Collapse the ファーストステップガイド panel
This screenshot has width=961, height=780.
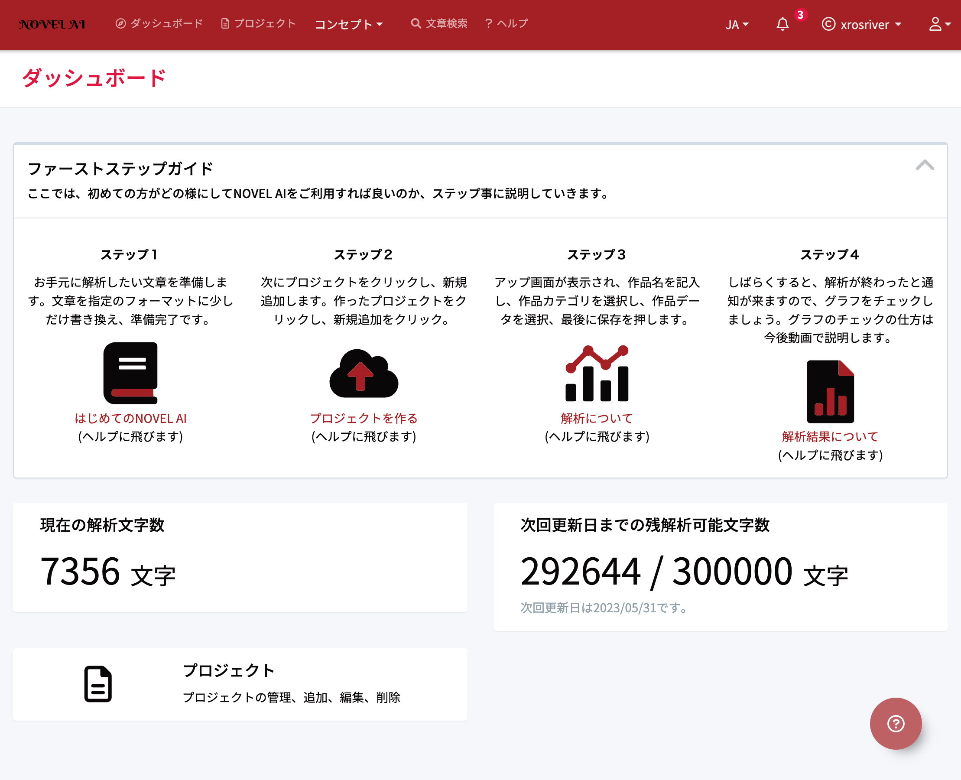coord(925,166)
